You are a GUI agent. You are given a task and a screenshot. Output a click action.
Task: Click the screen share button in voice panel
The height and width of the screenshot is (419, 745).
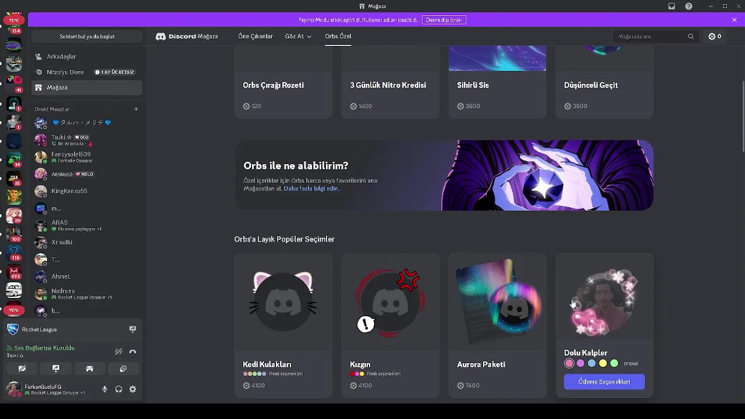pyautogui.click(x=56, y=368)
